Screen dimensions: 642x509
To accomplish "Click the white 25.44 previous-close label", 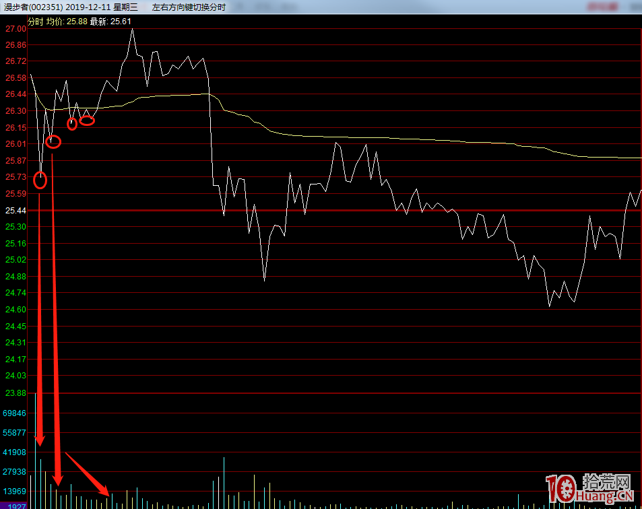I will point(15,210).
